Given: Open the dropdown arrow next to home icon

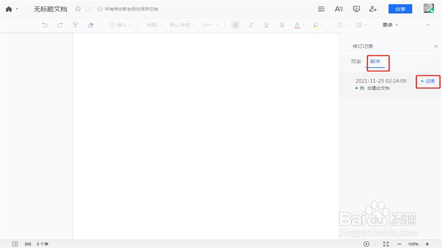Looking at the screenshot, I should tap(17, 9).
